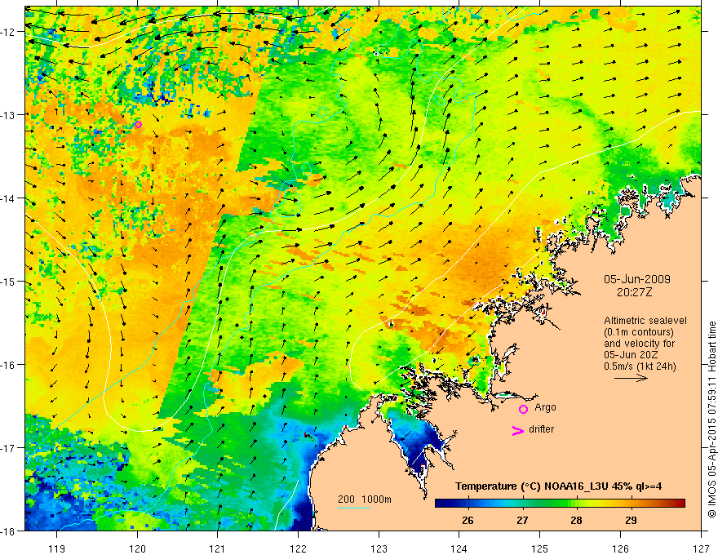This screenshot has height=555, width=718.
Task: Click the dark blue end of temperature colorbar
Action: (441, 504)
